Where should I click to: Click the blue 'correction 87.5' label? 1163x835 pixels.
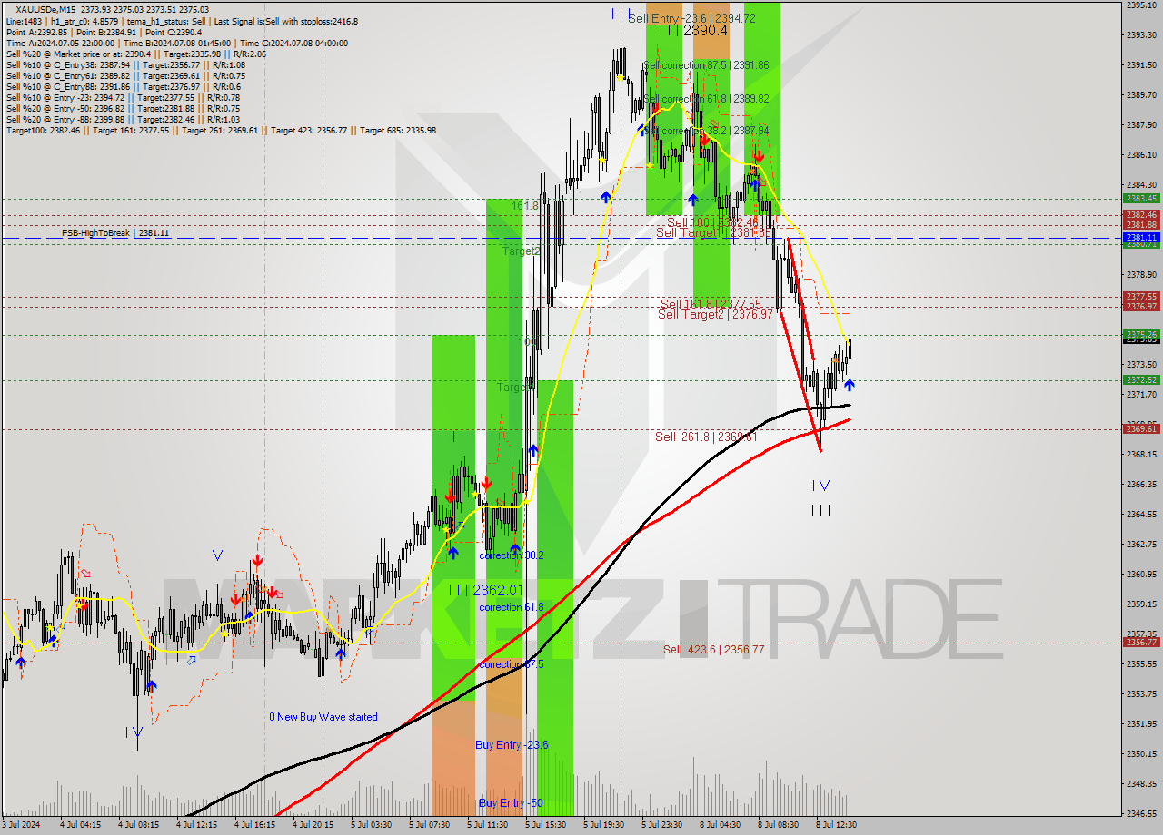pos(512,664)
